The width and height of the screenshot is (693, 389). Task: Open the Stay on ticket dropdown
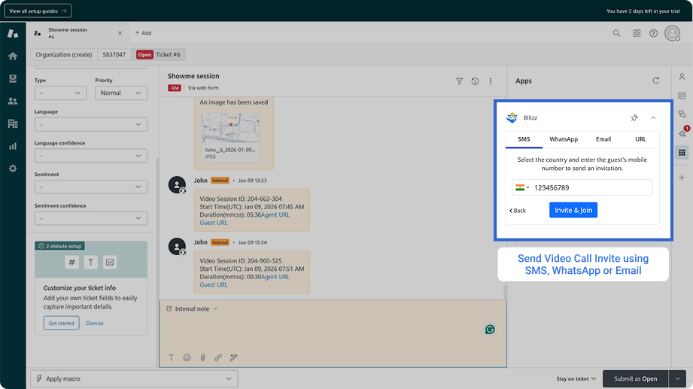click(x=576, y=378)
